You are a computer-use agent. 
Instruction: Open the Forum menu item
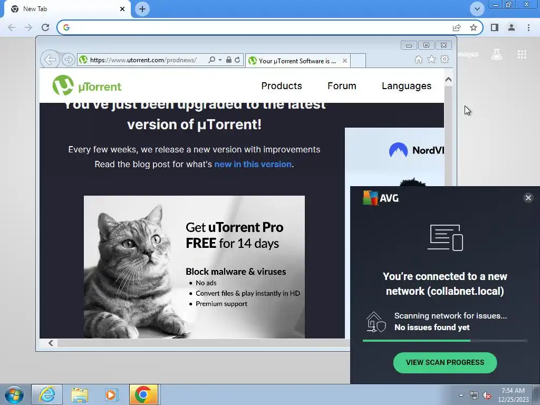342,86
